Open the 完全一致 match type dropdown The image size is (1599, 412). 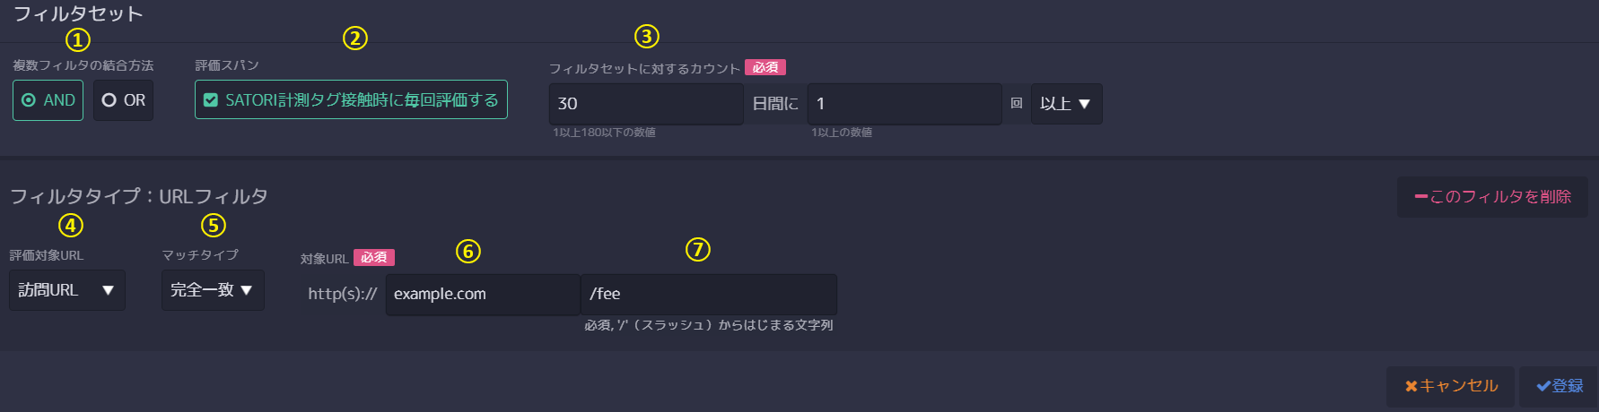click(213, 290)
